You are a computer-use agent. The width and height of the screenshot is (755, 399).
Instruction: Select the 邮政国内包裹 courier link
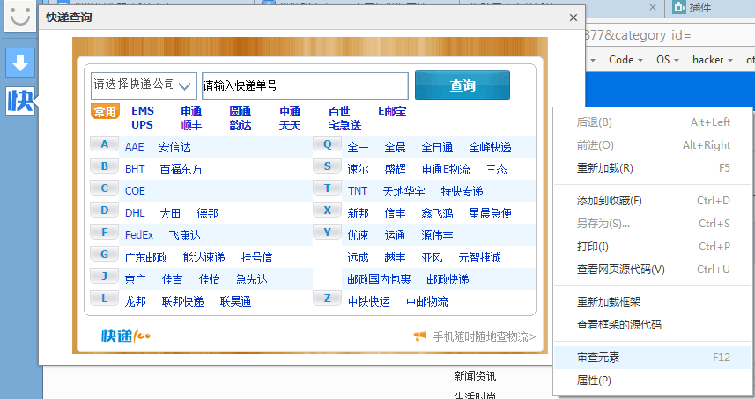click(379, 279)
